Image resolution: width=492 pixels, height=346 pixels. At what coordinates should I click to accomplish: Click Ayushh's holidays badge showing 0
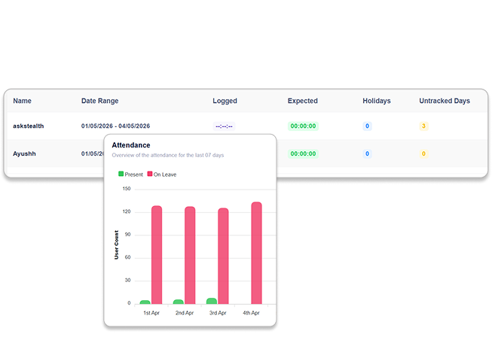point(367,153)
